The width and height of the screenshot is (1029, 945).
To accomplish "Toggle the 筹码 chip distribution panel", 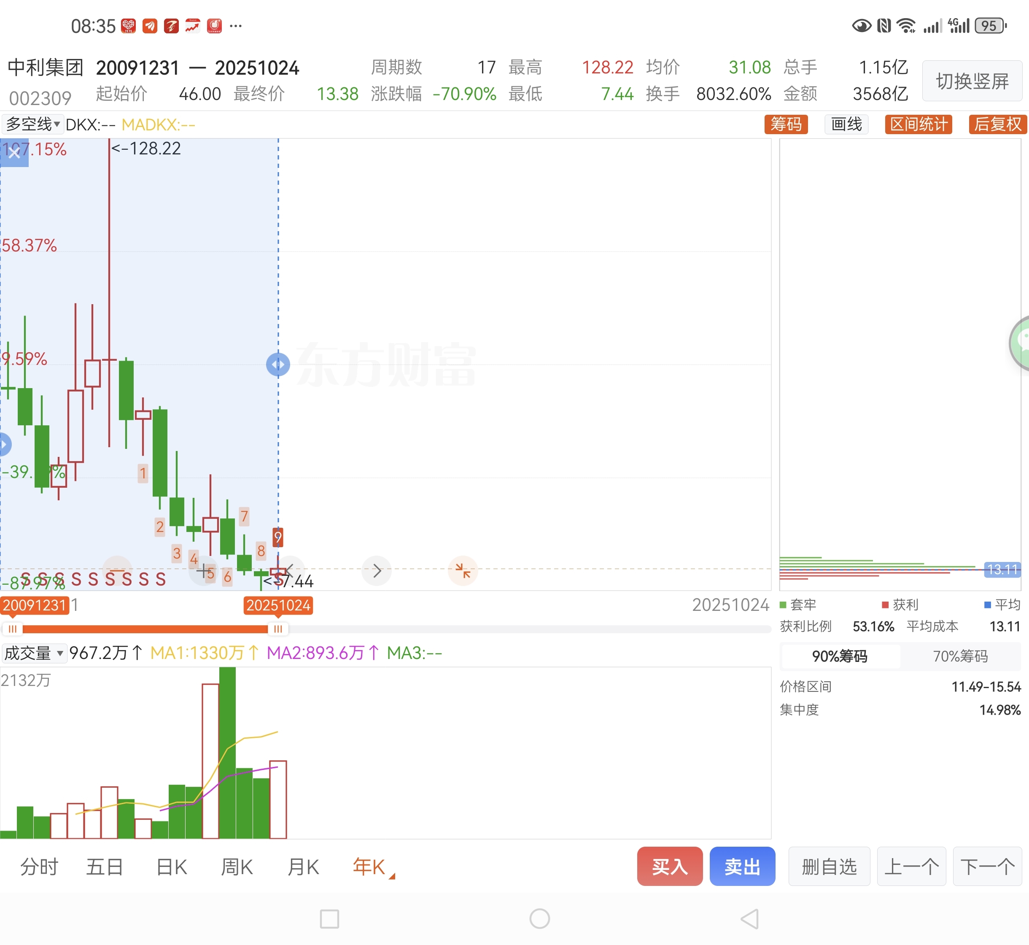I will 786,124.
